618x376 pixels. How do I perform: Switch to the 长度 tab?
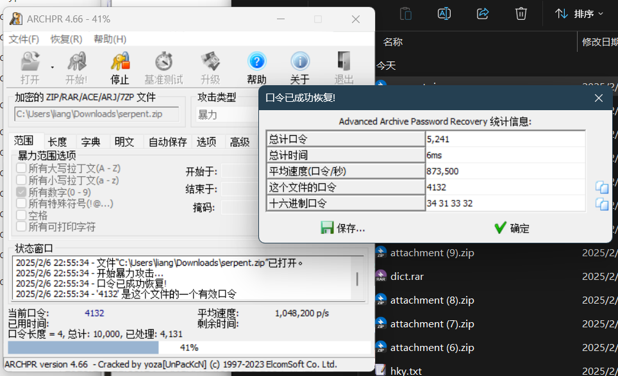pos(57,142)
